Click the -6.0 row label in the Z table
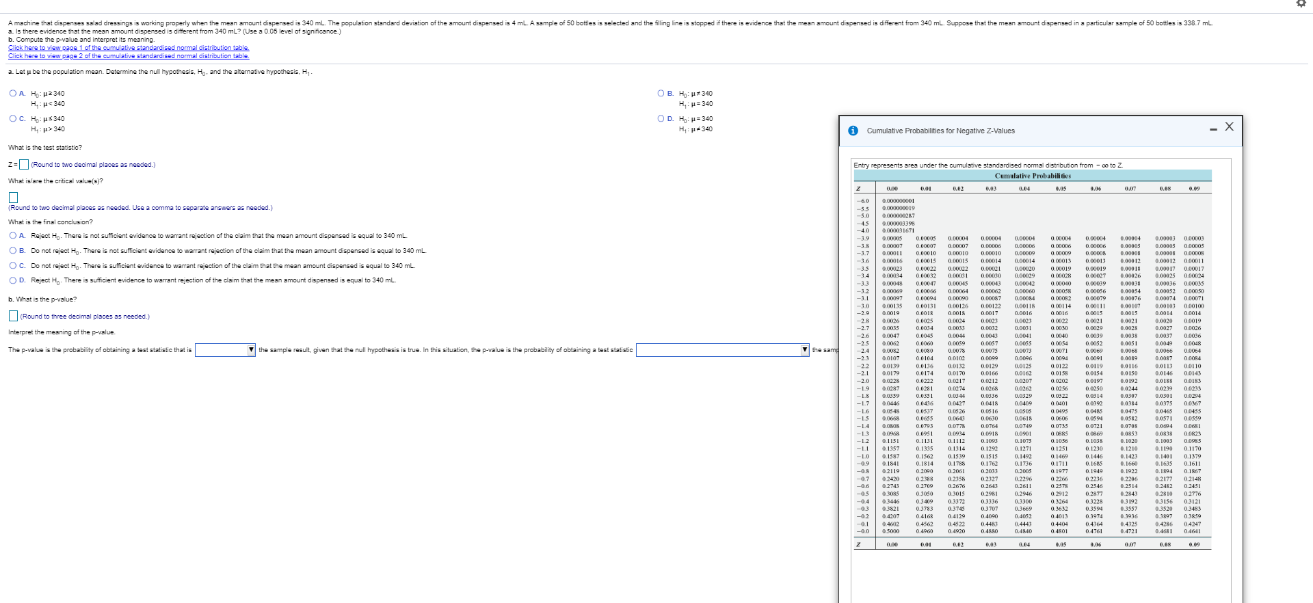 (x=863, y=201)
